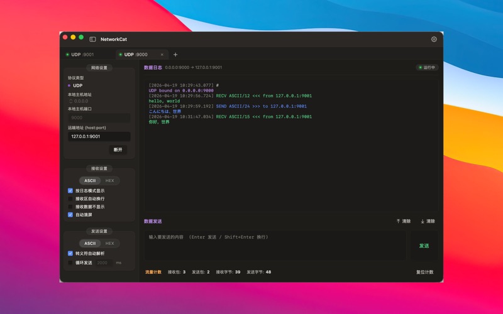Image resolution: width=503 pixels, height=314 pixels.
Task: Enable 接收数据不显示 checkbox
Action: click(x=70, y=207)
